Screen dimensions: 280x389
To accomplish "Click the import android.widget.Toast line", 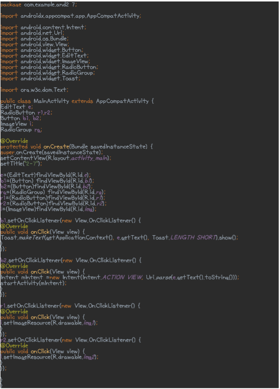I will tap(41, 79).
